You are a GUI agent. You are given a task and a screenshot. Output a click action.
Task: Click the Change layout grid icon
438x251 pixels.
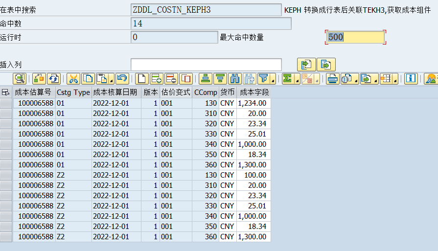386,79
